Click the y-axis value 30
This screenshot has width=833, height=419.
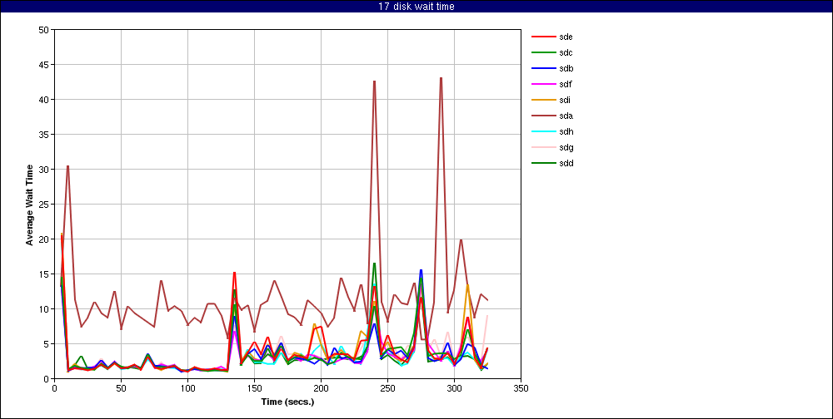pos(44,170)
